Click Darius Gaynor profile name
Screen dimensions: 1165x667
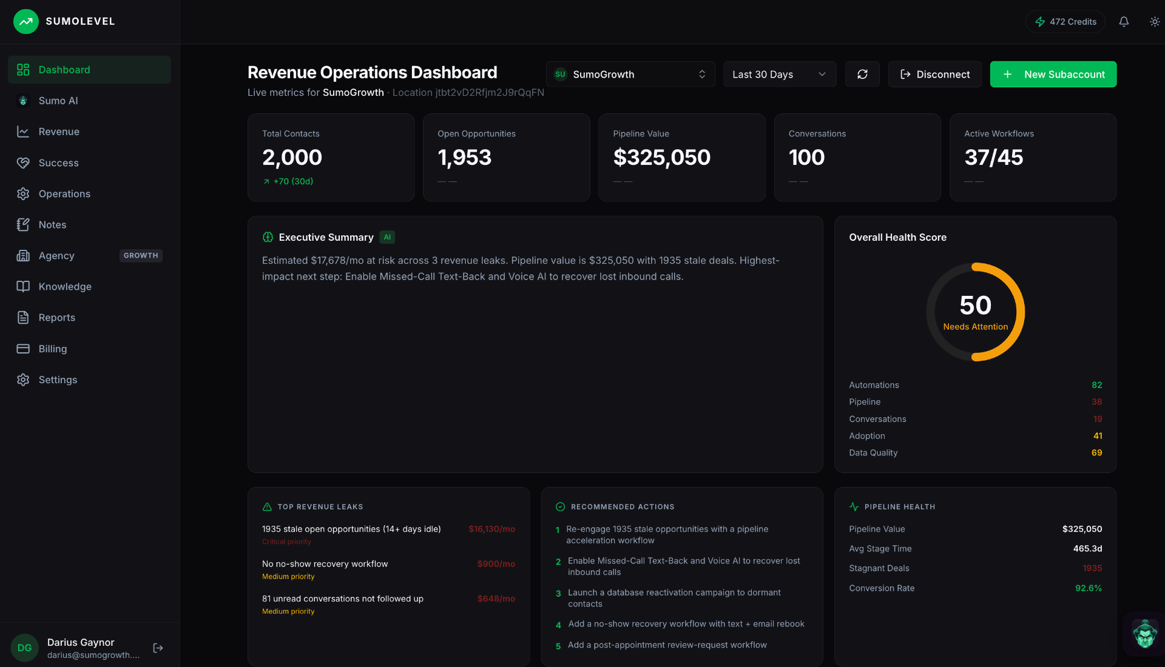[81, 642]
